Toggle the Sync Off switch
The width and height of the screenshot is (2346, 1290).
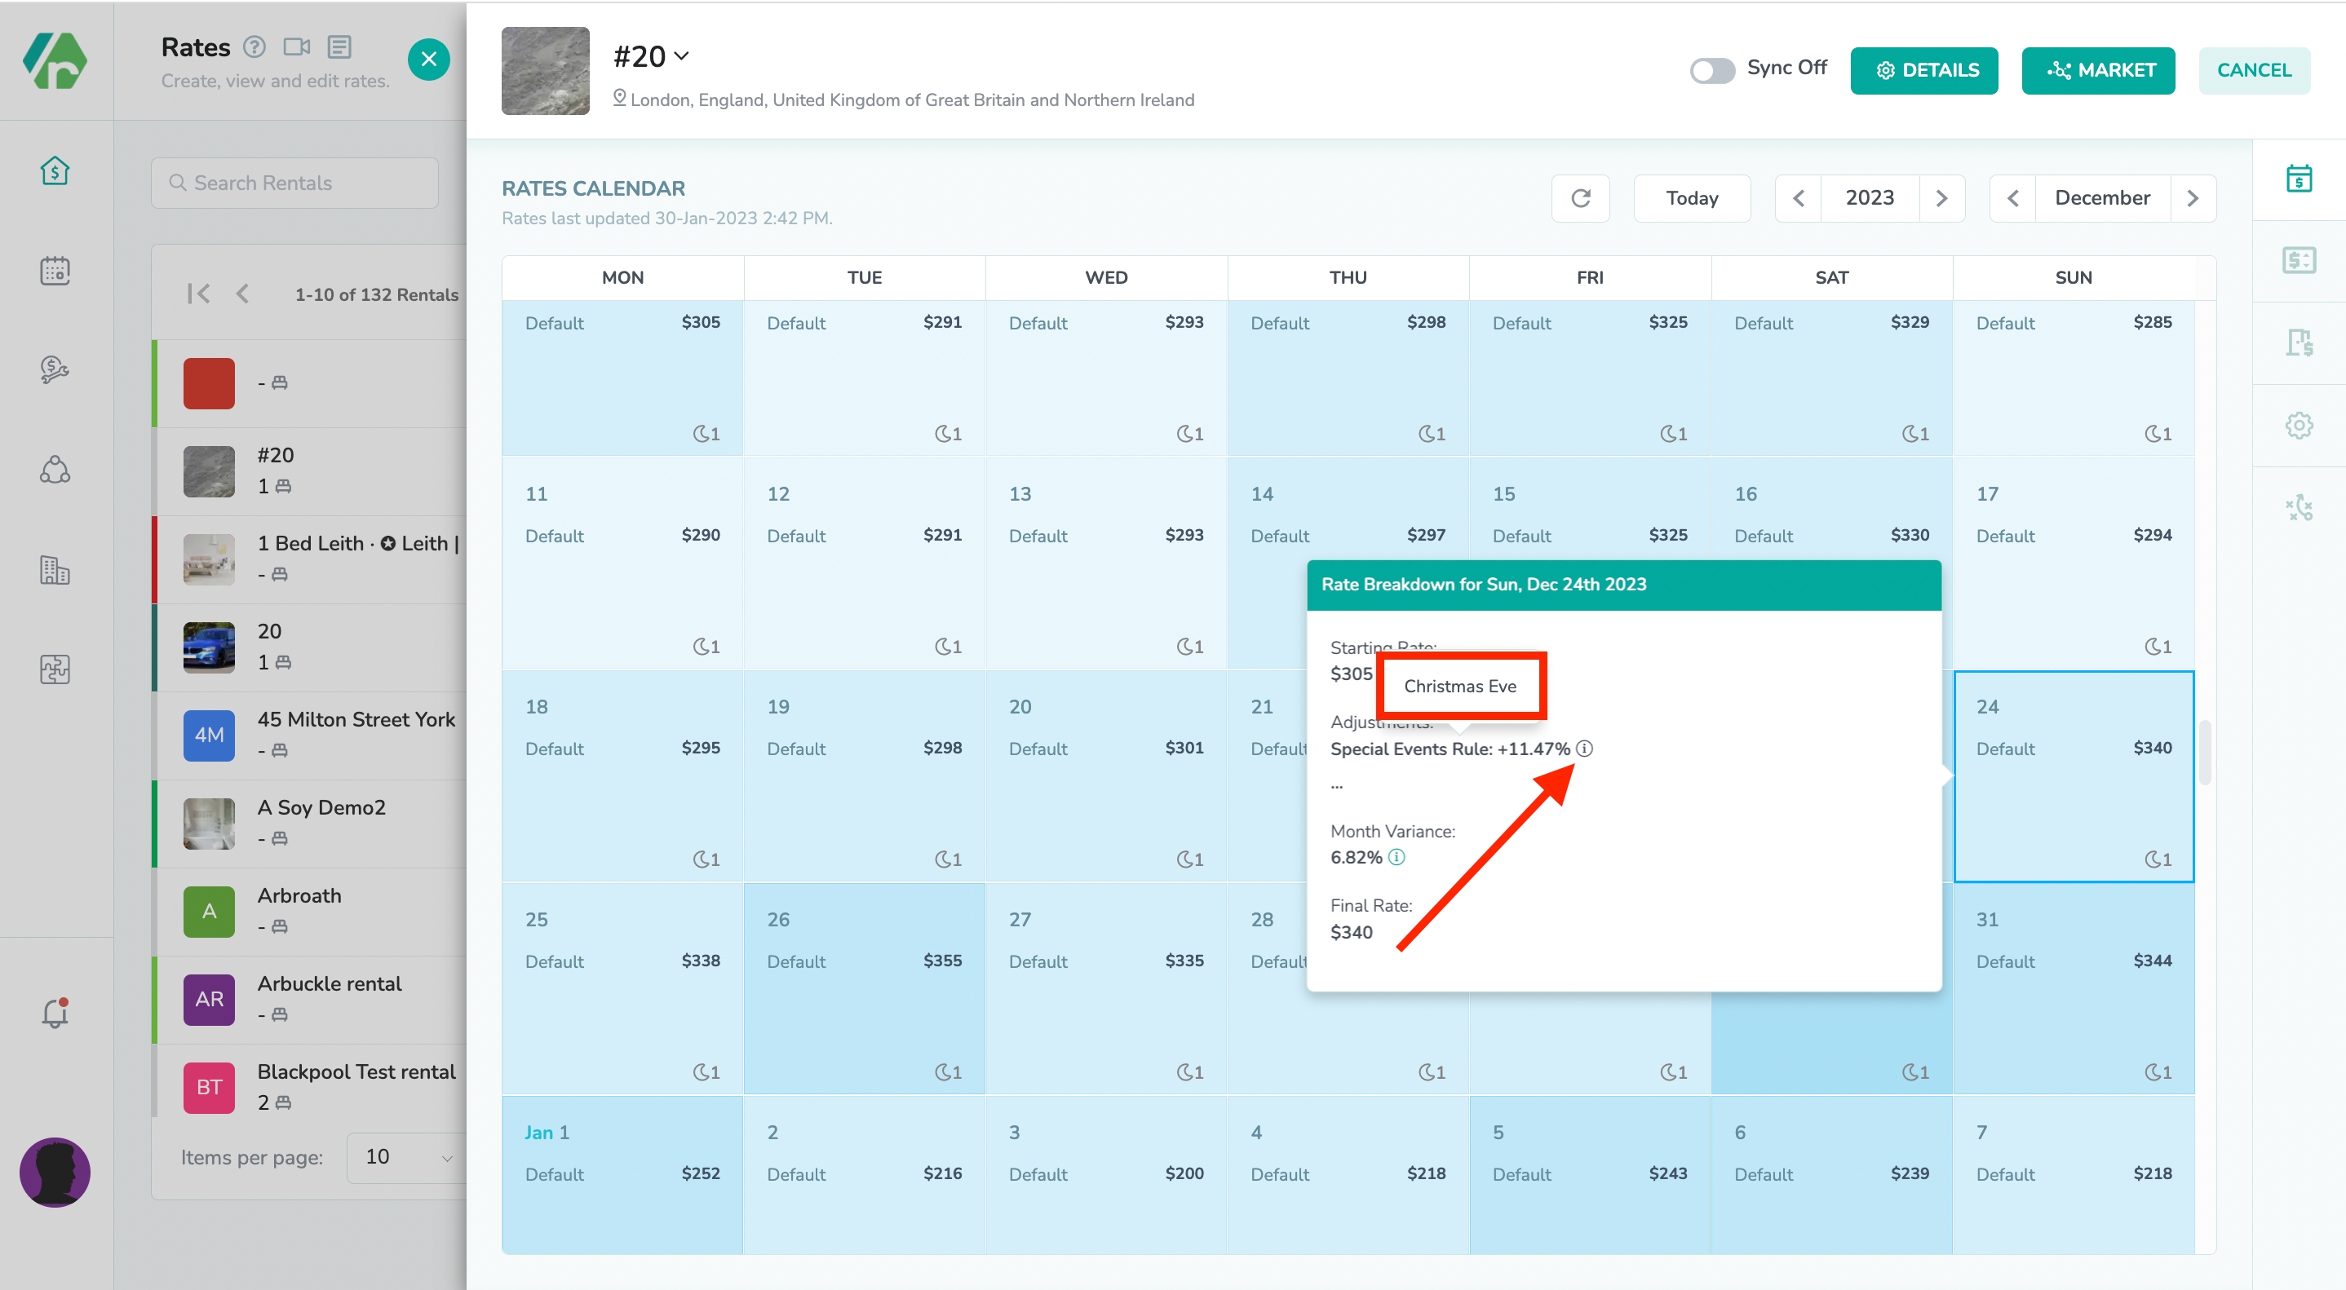pyautogui.click(x=1712, y=70)
